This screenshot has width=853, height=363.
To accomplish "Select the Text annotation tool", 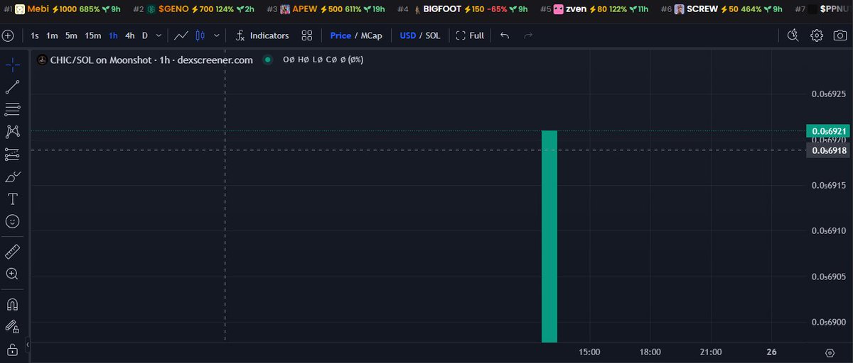I will (x=12, y=199).
